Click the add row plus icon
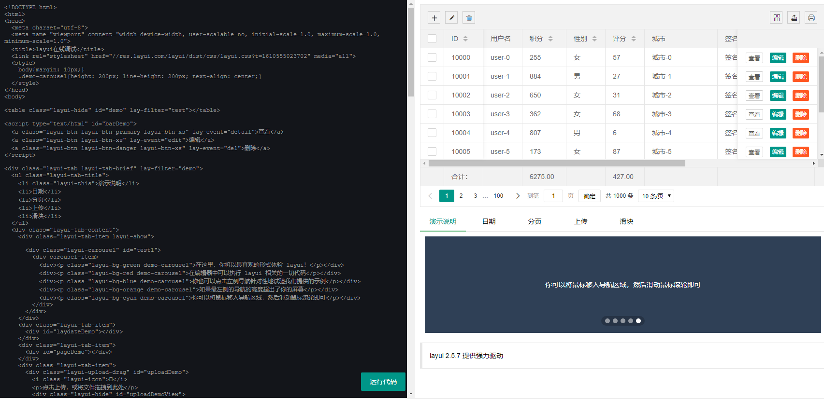 point(434,18)
